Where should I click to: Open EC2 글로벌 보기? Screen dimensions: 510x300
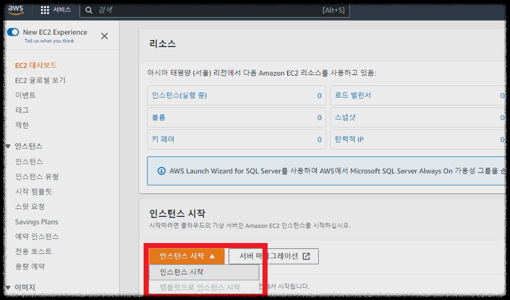click(x=40, y=80)
